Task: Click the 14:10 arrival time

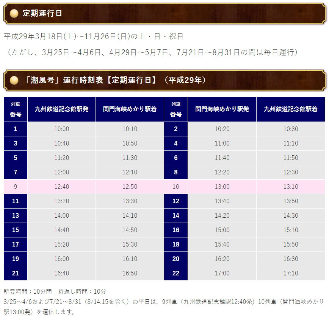Action: (130, 215)
